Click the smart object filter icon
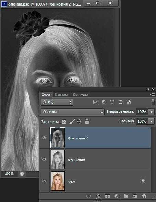 coord(129,102)
